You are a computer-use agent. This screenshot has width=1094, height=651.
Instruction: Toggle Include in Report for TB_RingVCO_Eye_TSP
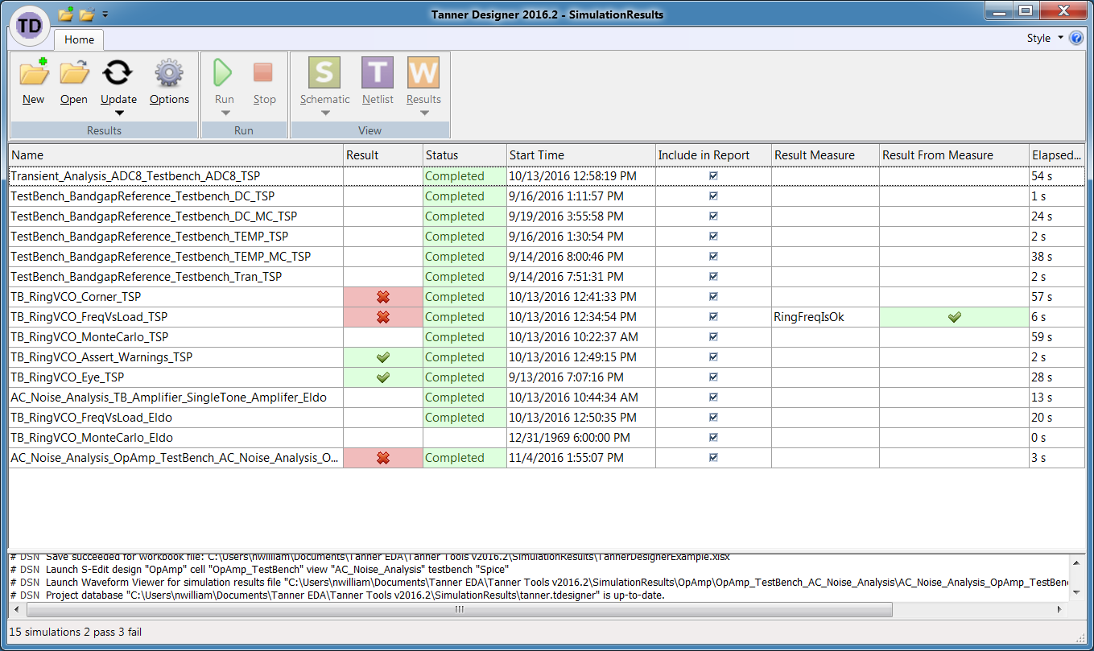(713, 377)
